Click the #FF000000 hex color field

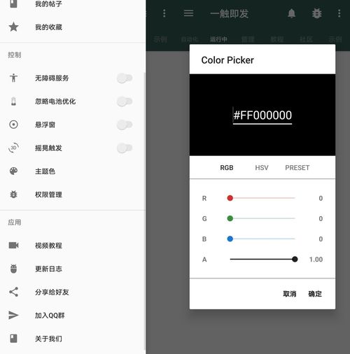(262, 115)
